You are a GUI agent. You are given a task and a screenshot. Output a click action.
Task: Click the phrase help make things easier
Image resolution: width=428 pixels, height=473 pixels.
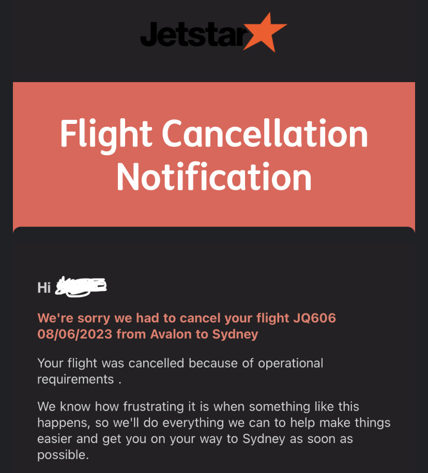(x=214, y=431)
